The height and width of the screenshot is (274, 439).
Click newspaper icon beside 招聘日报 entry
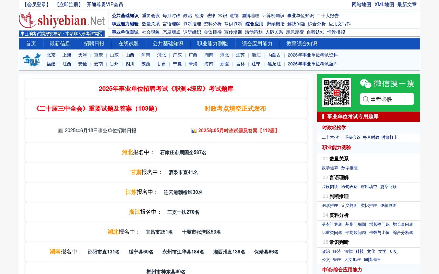61,131
